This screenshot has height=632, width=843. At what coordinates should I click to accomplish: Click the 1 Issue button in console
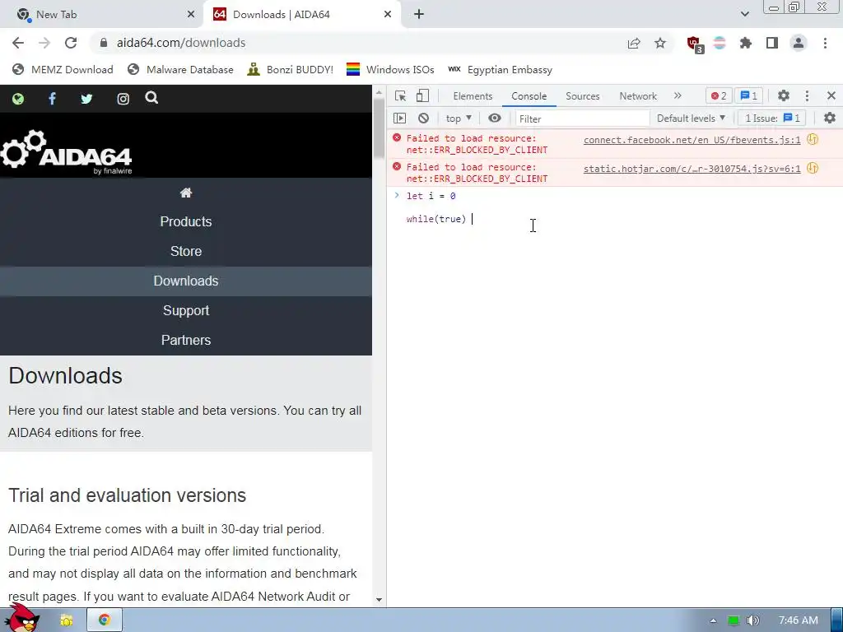pyautogui.click(x=772, y=118)
